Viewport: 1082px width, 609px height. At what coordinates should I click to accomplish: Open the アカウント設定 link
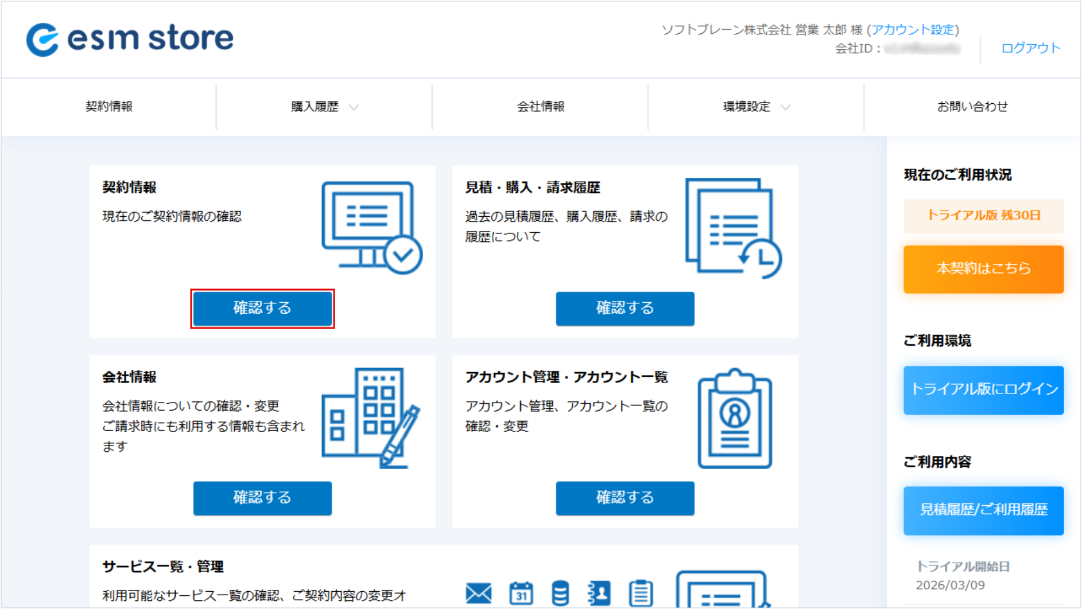913,30
